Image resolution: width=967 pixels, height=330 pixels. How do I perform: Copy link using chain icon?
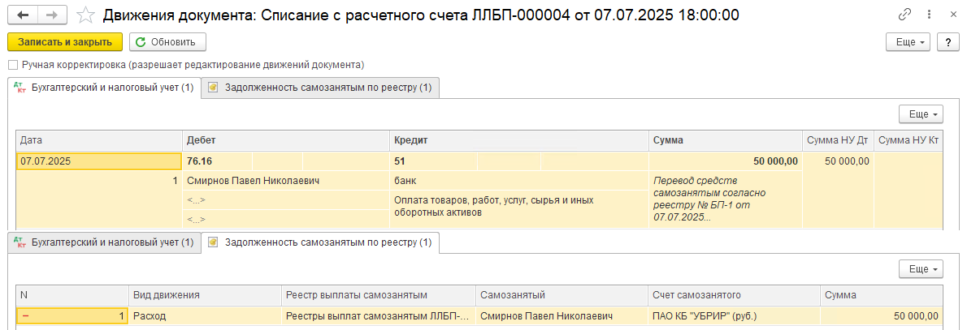click(905, 15)
